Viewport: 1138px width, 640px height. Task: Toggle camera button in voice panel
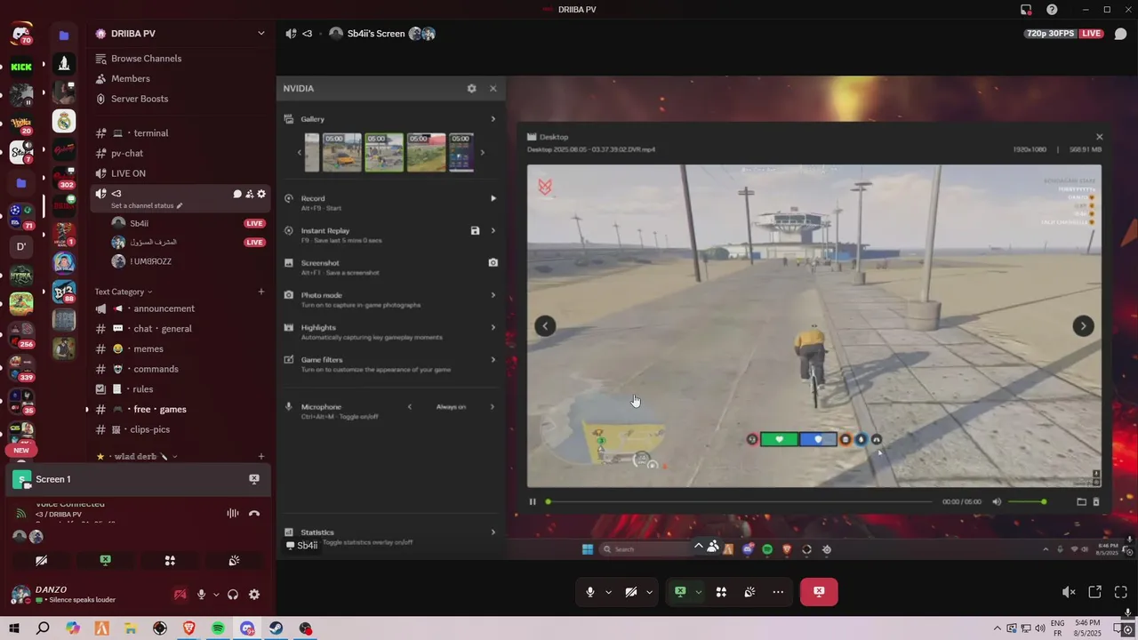pos(42,561)
